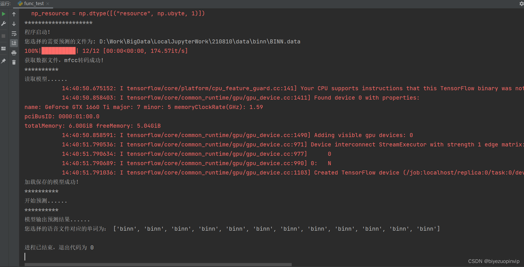The image size is (524, 267).
Task: Toggle soft-wrap for console output
Action: coord(14,34)
